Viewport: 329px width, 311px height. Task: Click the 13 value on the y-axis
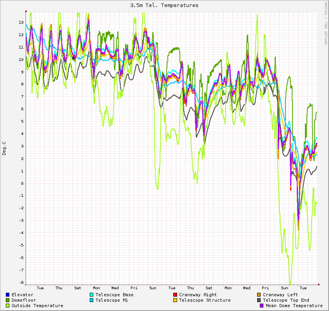coord(21,22)
